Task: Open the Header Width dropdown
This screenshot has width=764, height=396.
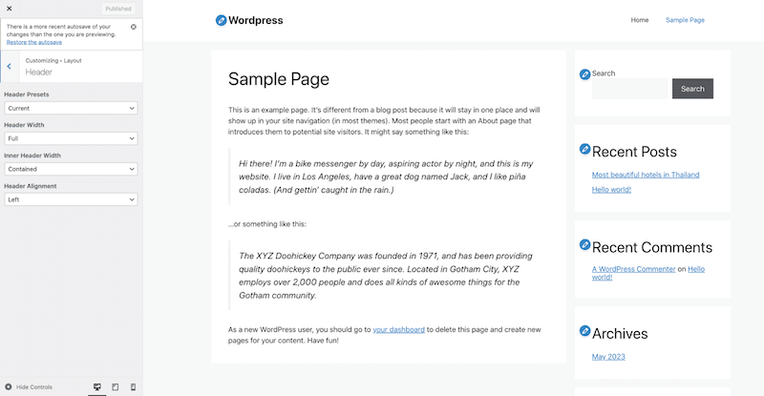Action: [x=71, y=138]
